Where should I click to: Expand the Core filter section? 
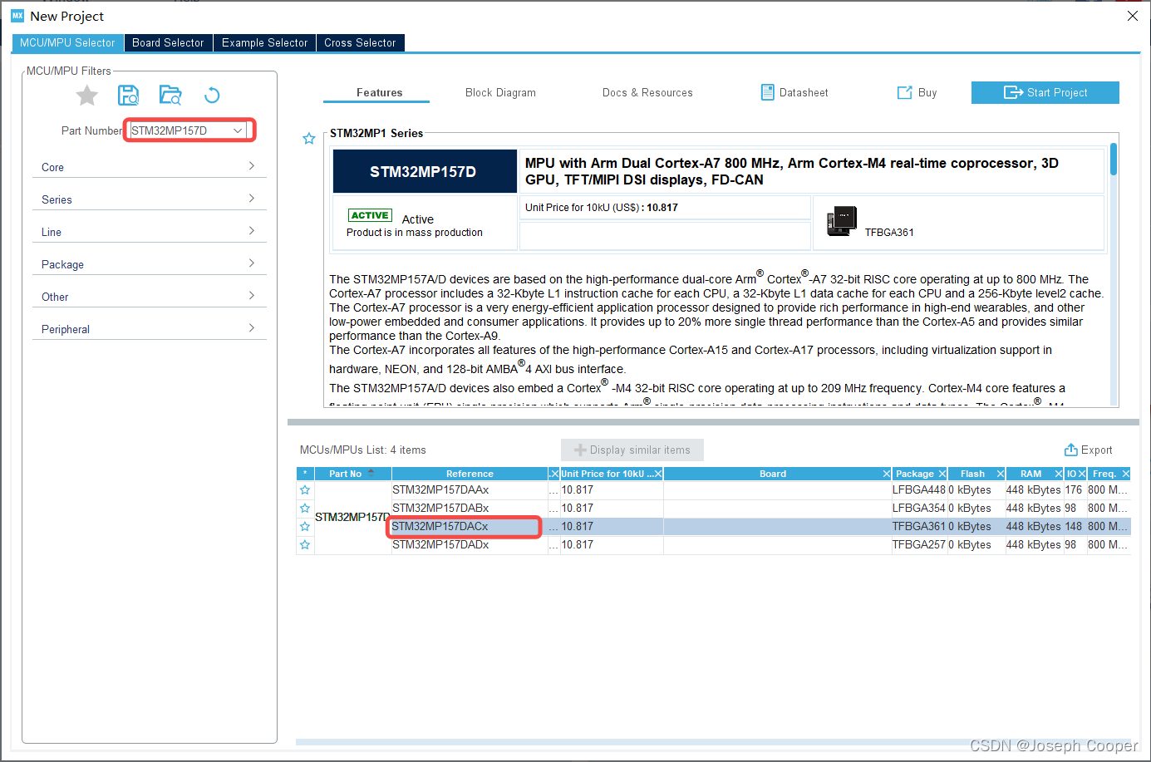point(150,167)
